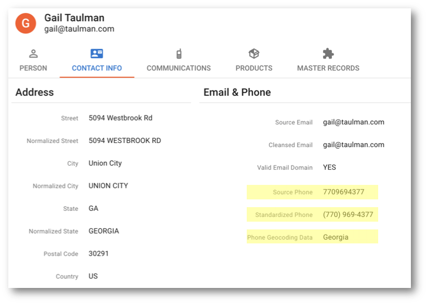Click the Products box icon

tap(254, 54)
